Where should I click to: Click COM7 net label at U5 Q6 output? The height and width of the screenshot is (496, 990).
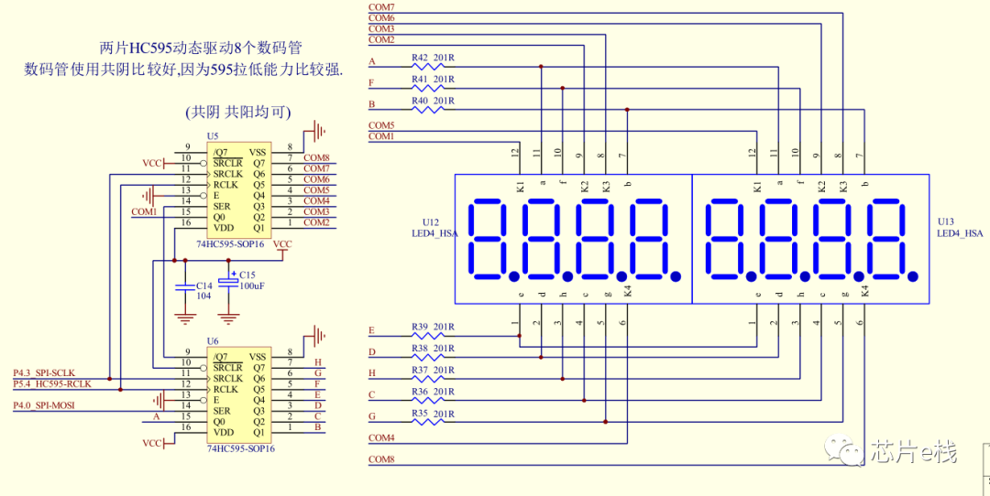point(316,168)
